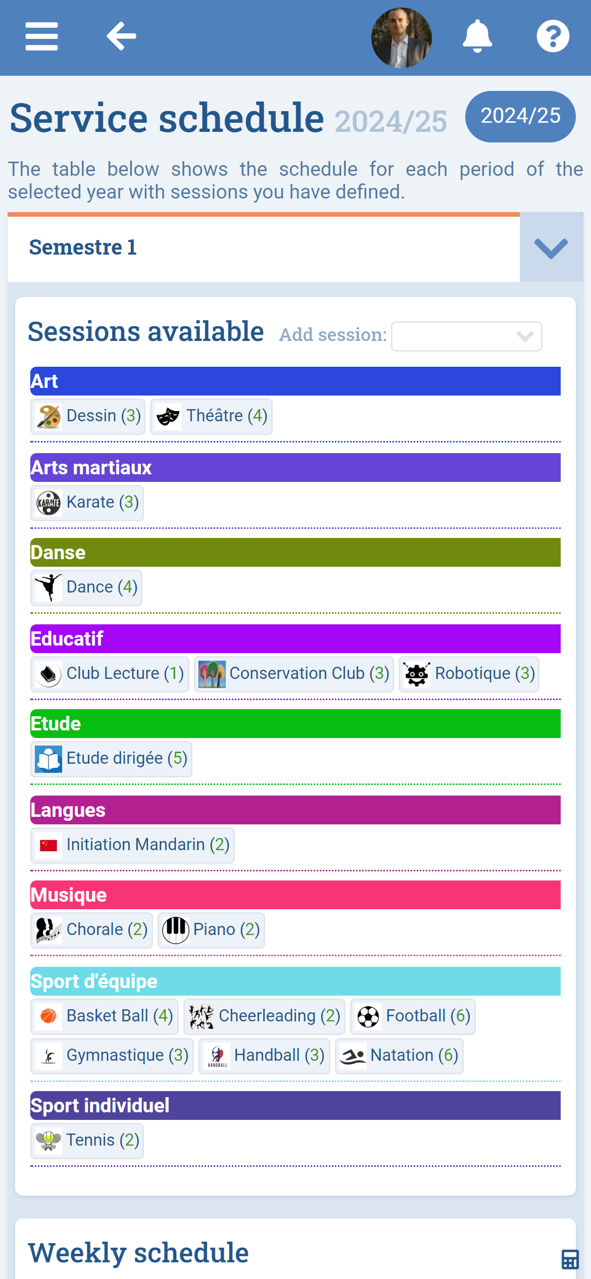
Task: Open notifications bell
Action: pos(477,36)
